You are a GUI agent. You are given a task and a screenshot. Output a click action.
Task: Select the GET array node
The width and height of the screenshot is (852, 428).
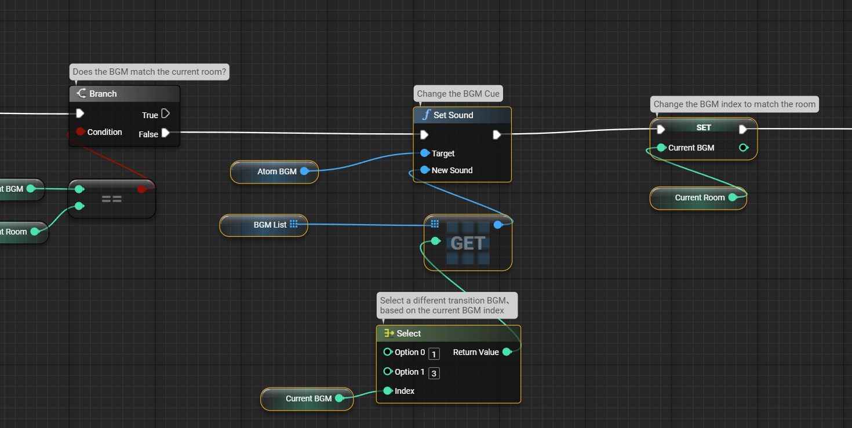[x=468, y=243]
